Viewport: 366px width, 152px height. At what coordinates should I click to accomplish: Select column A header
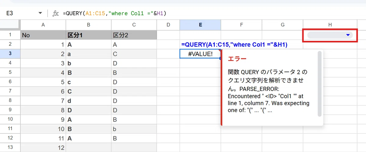click(43, 25)
